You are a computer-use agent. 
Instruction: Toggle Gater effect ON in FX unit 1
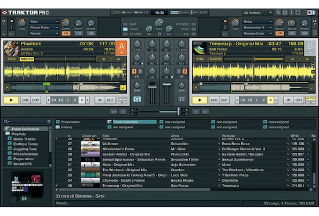(66, 34)
